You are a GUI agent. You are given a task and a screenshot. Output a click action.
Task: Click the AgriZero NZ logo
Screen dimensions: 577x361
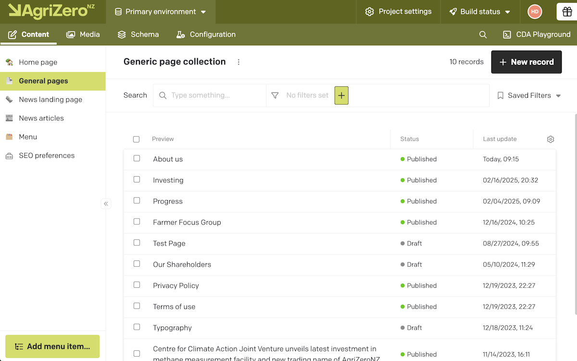coord(51,11)
